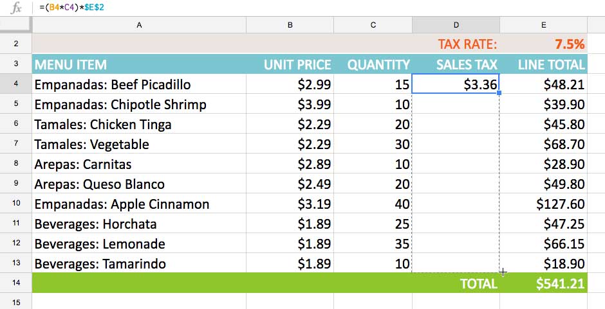Image resolution: width=605 pixels, height=309 pixels.
Task: Select column B header
Action: pyautogui.click(x=290, y=25)
